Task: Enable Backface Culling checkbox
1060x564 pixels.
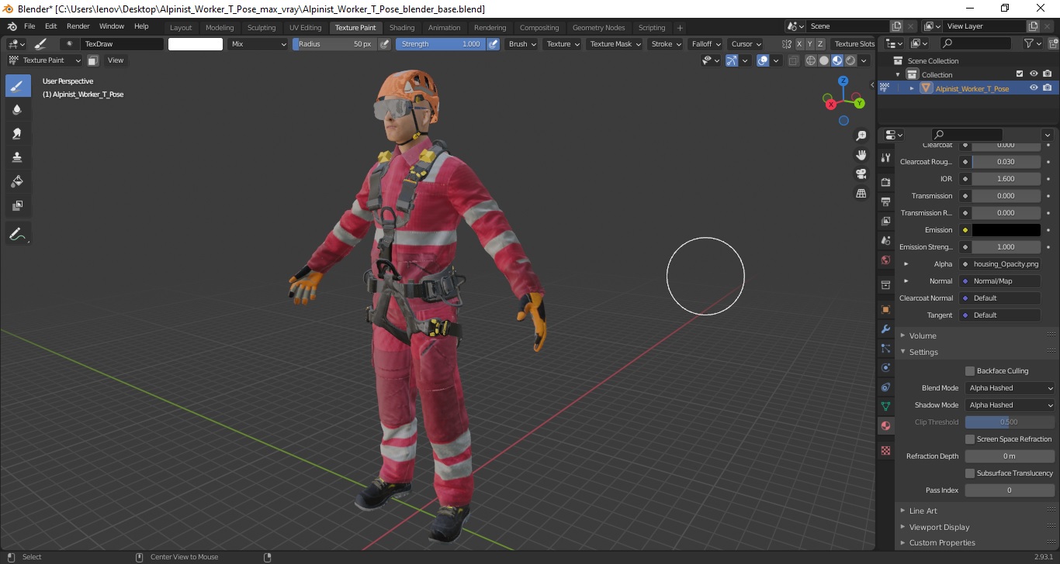Action: [970, 371]
